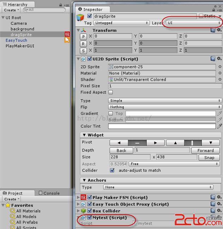The width and height of the screenshot is (223, 229).
Task: Toggle UI2D Sprite script enabled checkbox
Action: pyautogui.click(x=89, y=59)
